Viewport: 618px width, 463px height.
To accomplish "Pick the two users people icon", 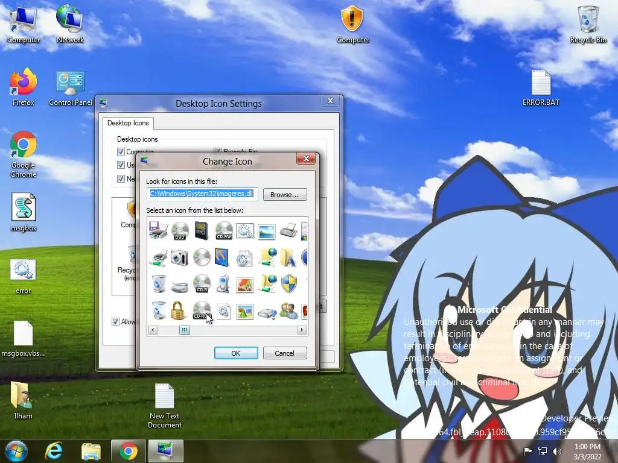I will 288,311.
